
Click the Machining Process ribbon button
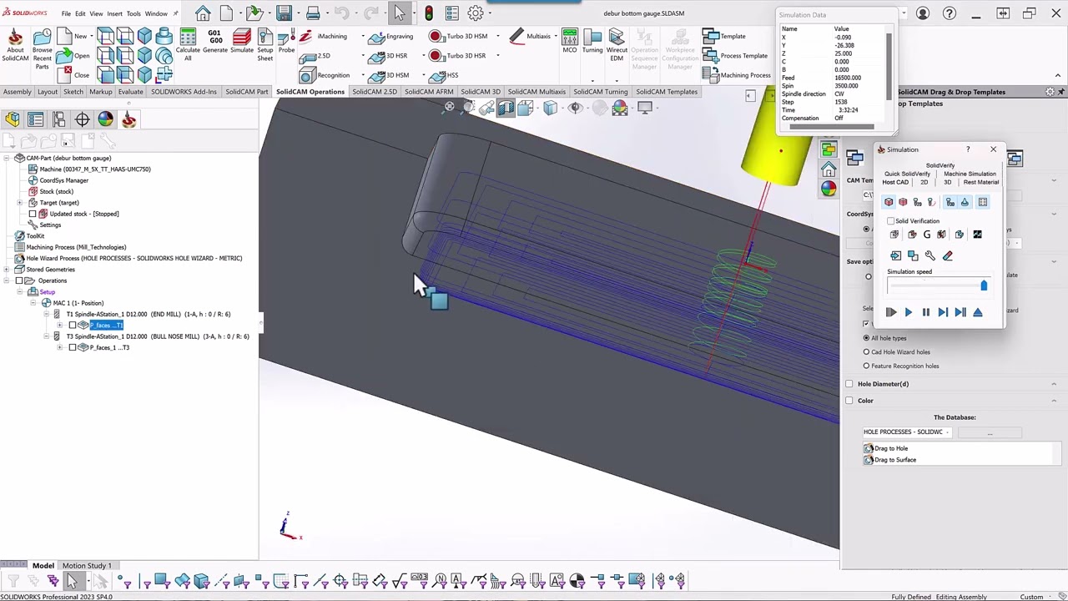(x=737, y=75)
